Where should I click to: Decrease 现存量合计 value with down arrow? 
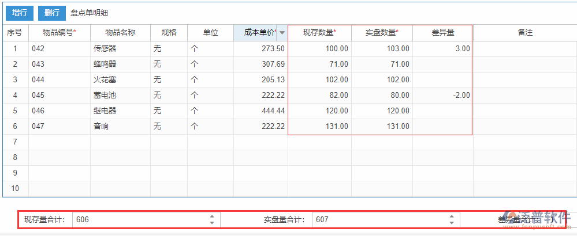tap(212, 223)
